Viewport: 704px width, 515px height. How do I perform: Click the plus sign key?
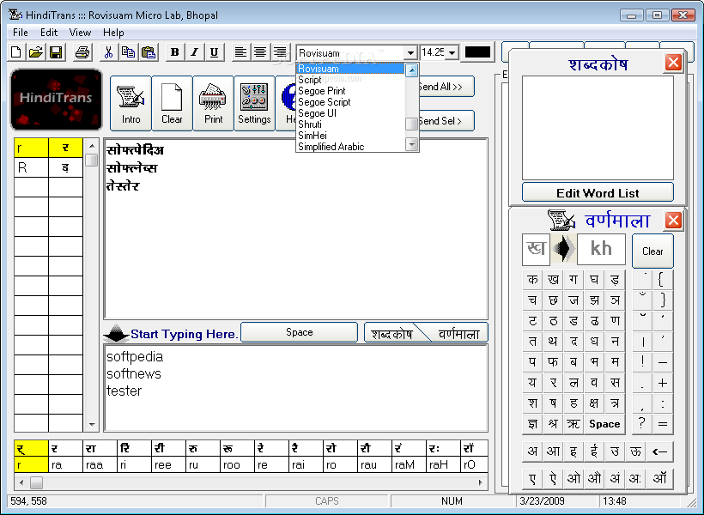click(x=662, y=383)
